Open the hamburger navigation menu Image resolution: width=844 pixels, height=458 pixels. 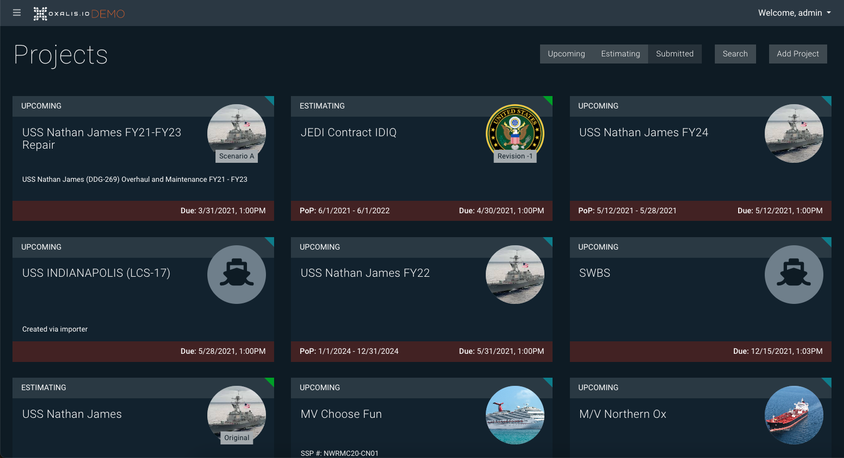[x=17, y=12]
